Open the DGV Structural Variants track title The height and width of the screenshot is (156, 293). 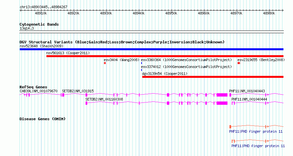(x=122, y=42)
